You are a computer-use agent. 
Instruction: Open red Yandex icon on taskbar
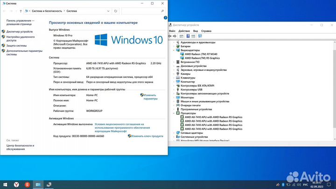tap(27, 184)
